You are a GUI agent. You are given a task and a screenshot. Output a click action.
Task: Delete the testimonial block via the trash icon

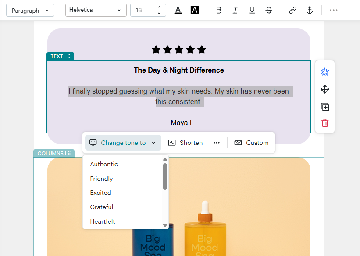click(324, 123)
